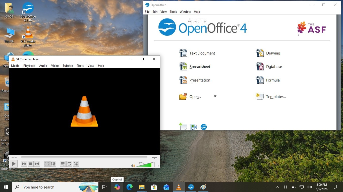Open the Paint taskbar icon

[203, 187]
